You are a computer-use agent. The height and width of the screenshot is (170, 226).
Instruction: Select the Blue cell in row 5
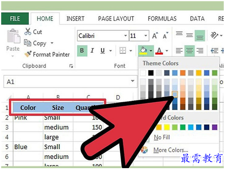(x=28, y=147)
